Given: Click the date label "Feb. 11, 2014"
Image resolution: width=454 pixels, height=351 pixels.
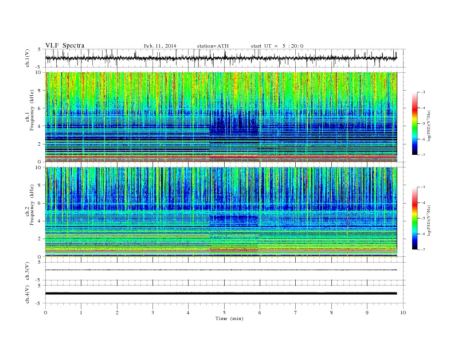Looking at the screenshot, I should coord(160,46).
